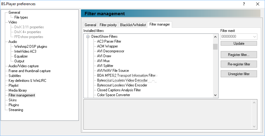Screen dimensions: 265x136
Task: Open audio Output settings
Action: tap(19, 61)
